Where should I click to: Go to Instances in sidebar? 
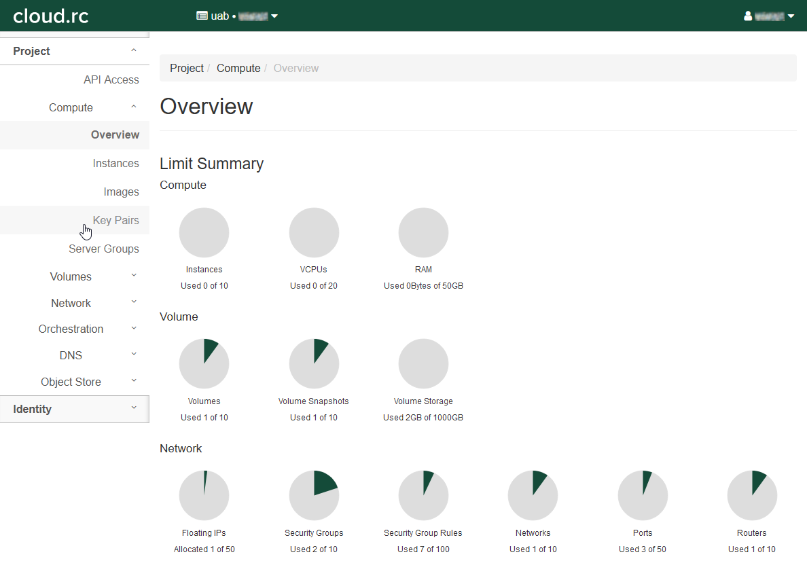tap(115, 164)
